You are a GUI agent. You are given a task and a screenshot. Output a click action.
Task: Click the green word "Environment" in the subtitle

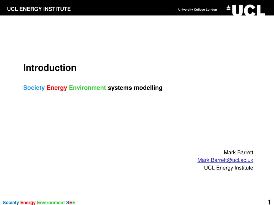87,88
